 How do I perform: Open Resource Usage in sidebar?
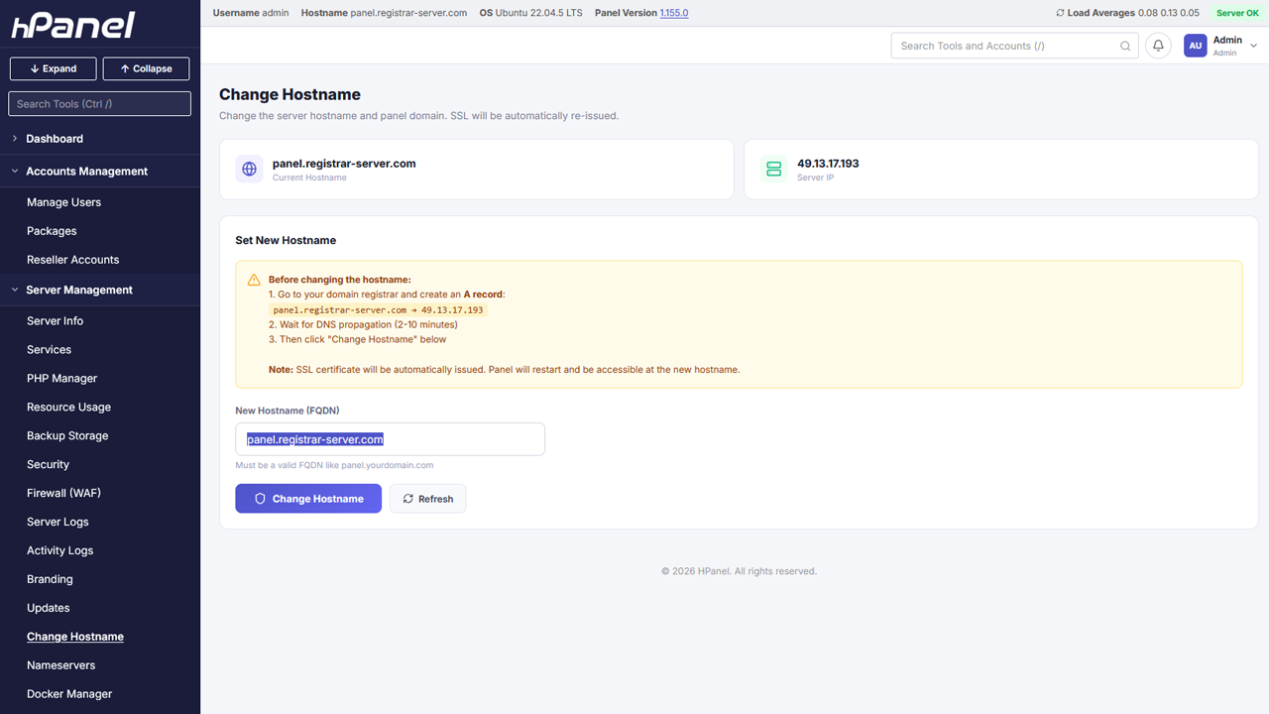68,408
